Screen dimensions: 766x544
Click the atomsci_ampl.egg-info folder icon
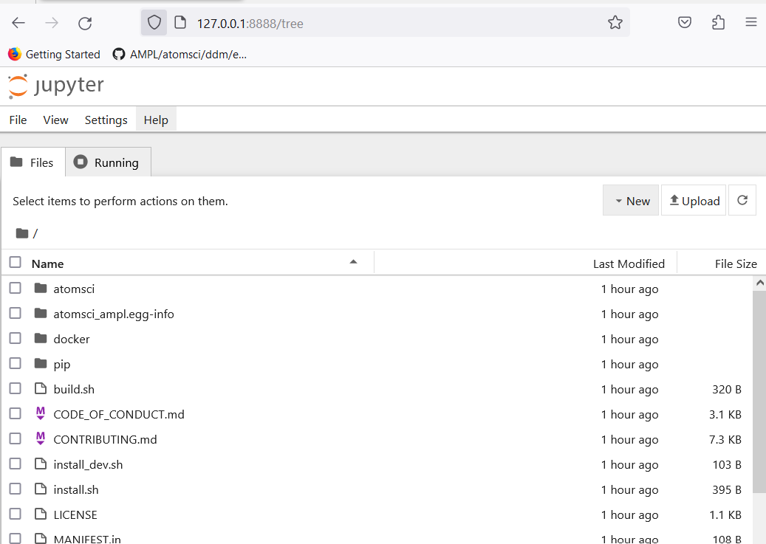(x=41, y=313)
